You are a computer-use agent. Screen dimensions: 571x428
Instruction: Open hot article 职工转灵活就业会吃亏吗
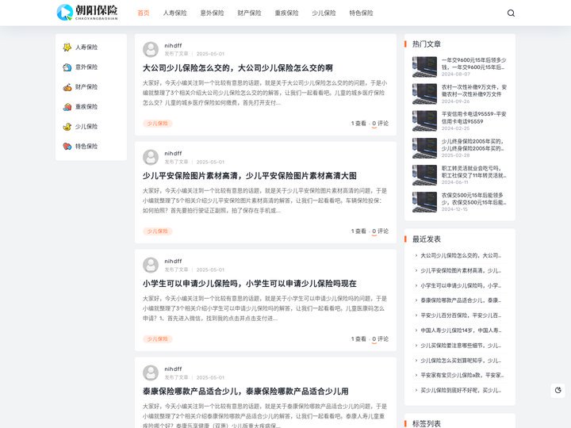point(473,172)
